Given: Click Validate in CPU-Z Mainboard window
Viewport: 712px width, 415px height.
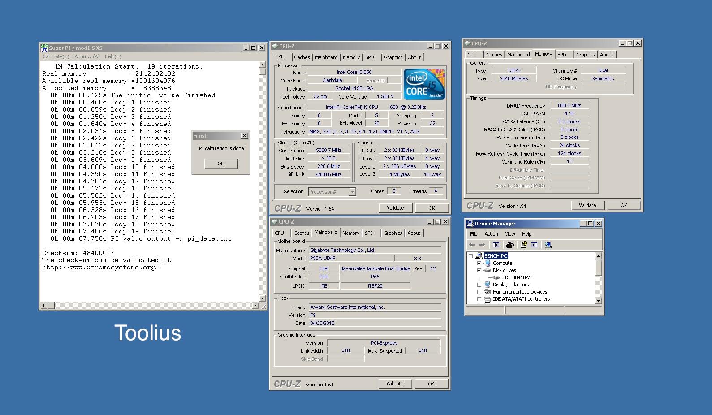Looking at the screenshot, I should click(395, 384).
